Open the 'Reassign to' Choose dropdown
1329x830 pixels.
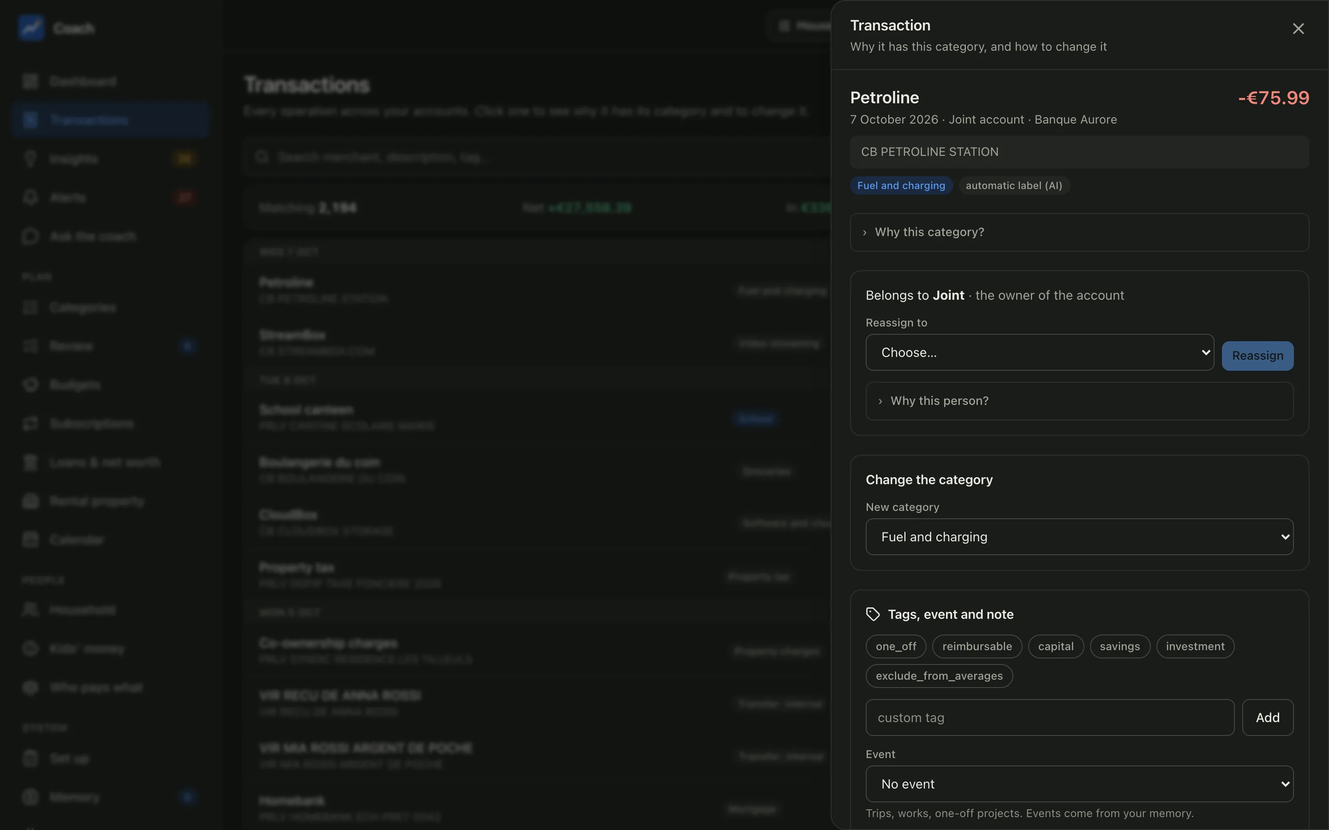tap(1040, 352)
